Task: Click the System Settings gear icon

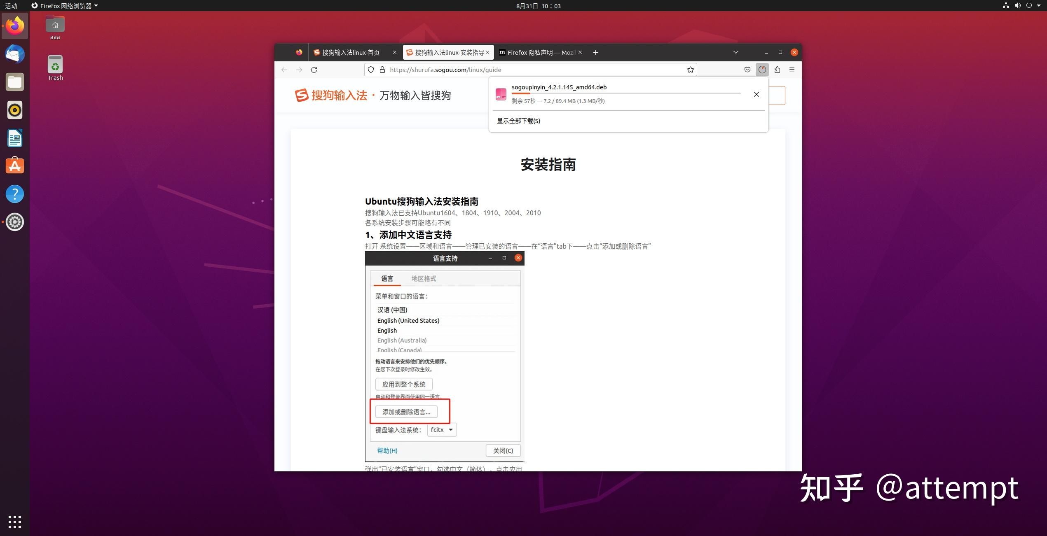Action: 14,221
